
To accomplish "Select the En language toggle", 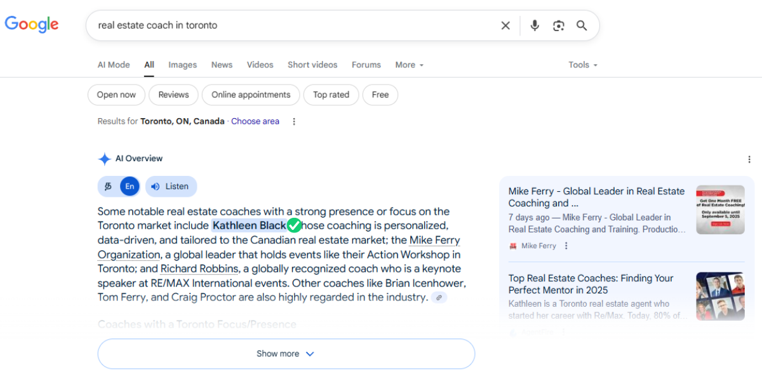I will [130, 186].
